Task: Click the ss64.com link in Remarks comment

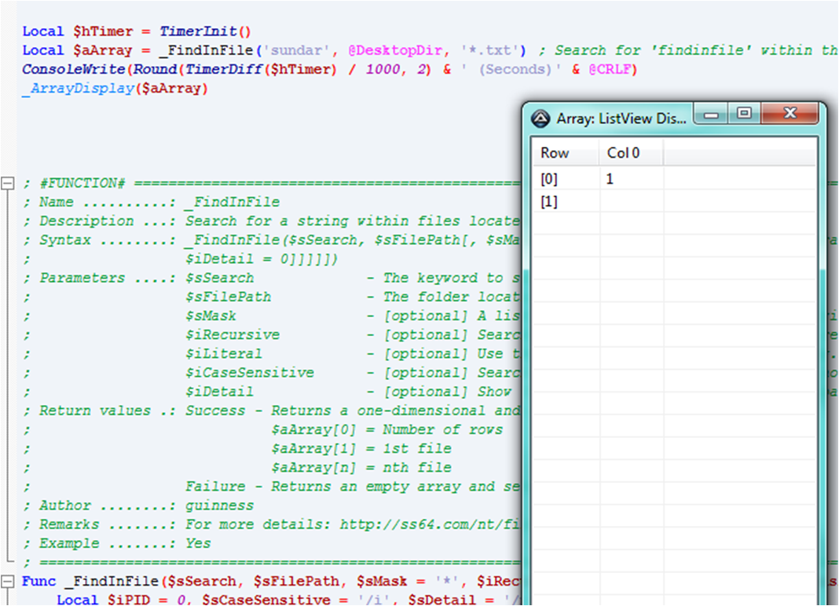Action: tap(429, 524)
